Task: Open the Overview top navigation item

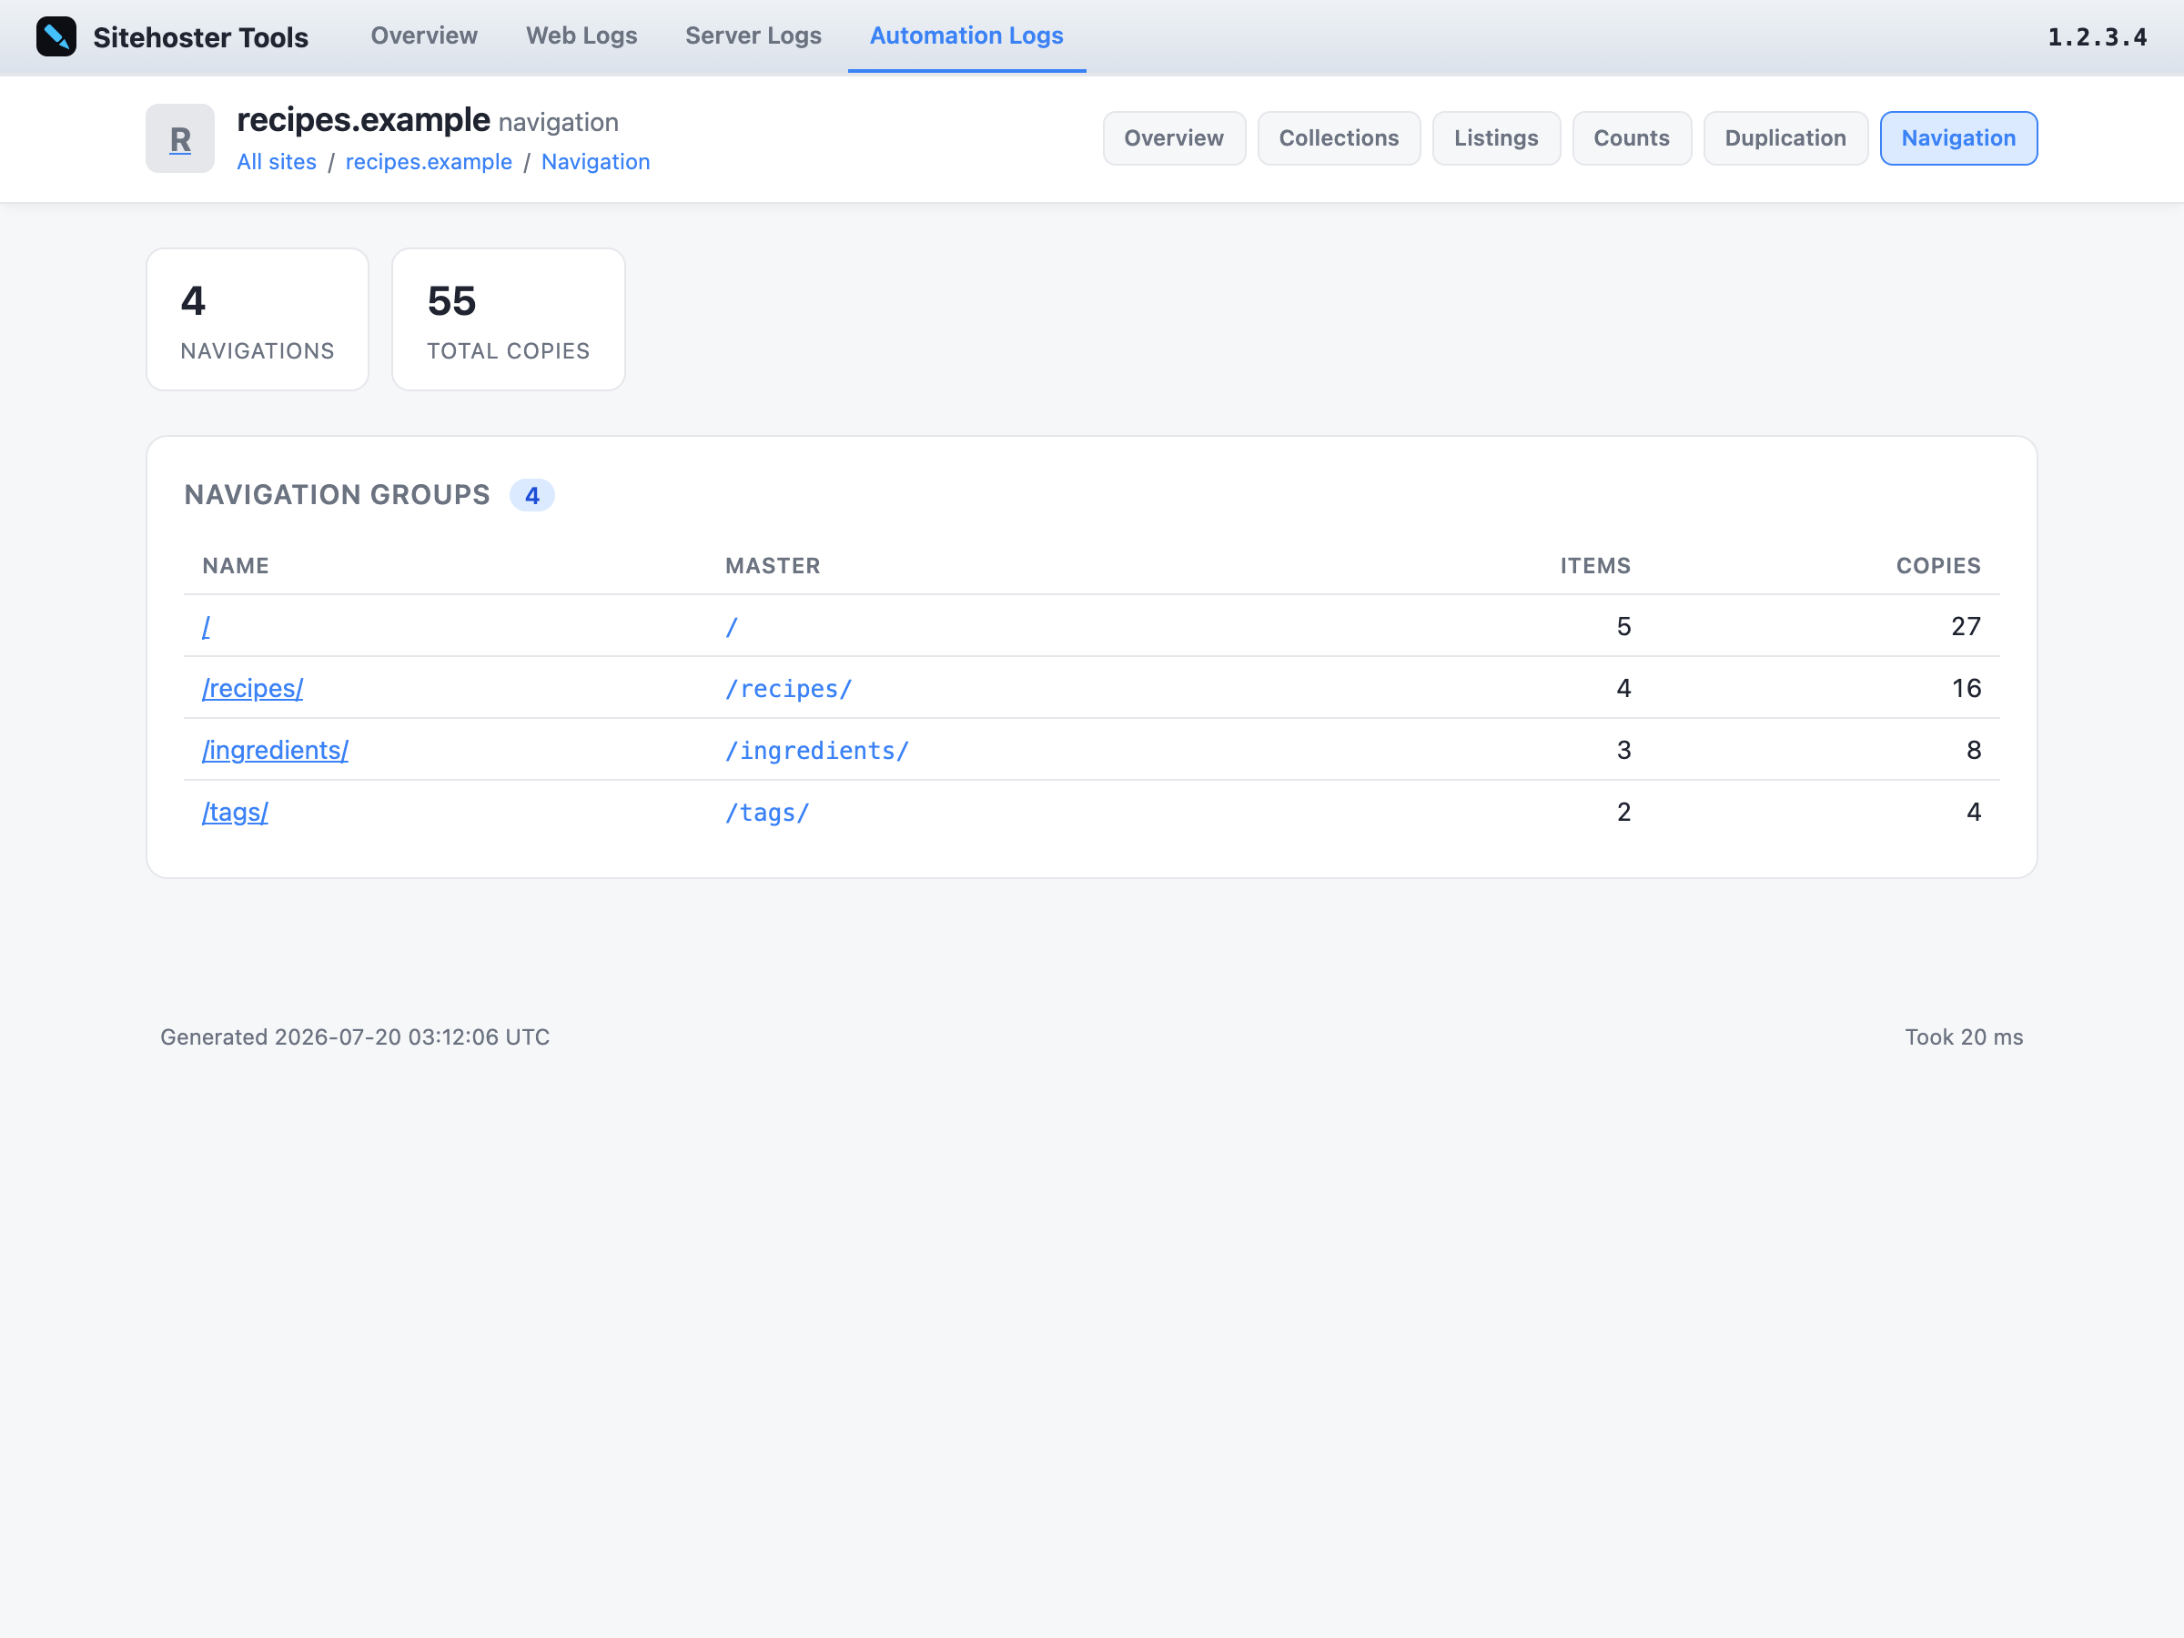Action: [423, 35]
